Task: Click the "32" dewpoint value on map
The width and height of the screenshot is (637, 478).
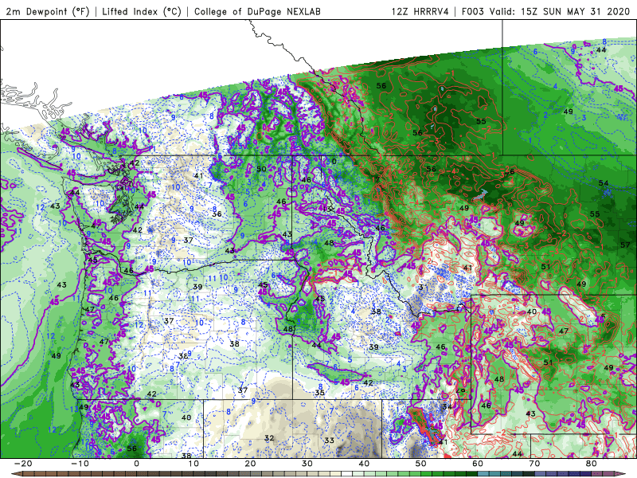Action: pos(269,438)
